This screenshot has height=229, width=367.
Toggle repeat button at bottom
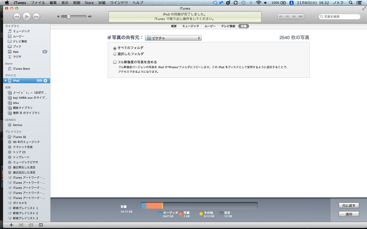pos(31,225)
